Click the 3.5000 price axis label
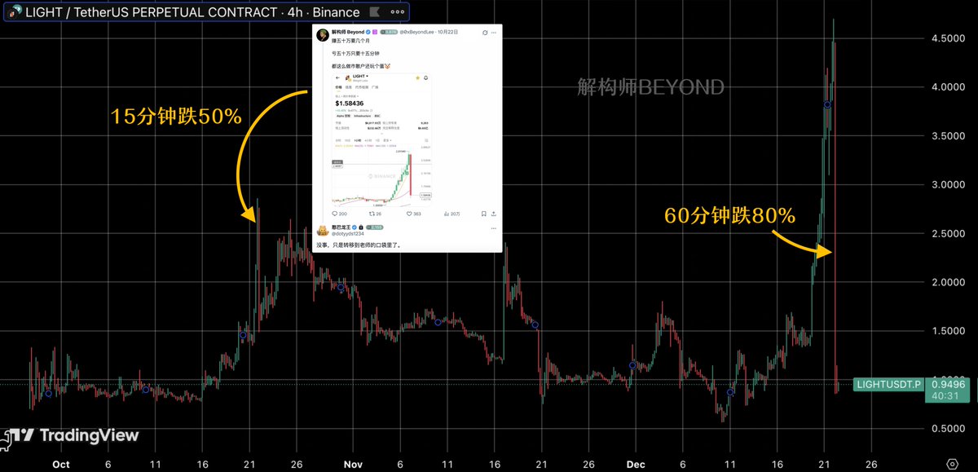 click(x=947, y=135)
